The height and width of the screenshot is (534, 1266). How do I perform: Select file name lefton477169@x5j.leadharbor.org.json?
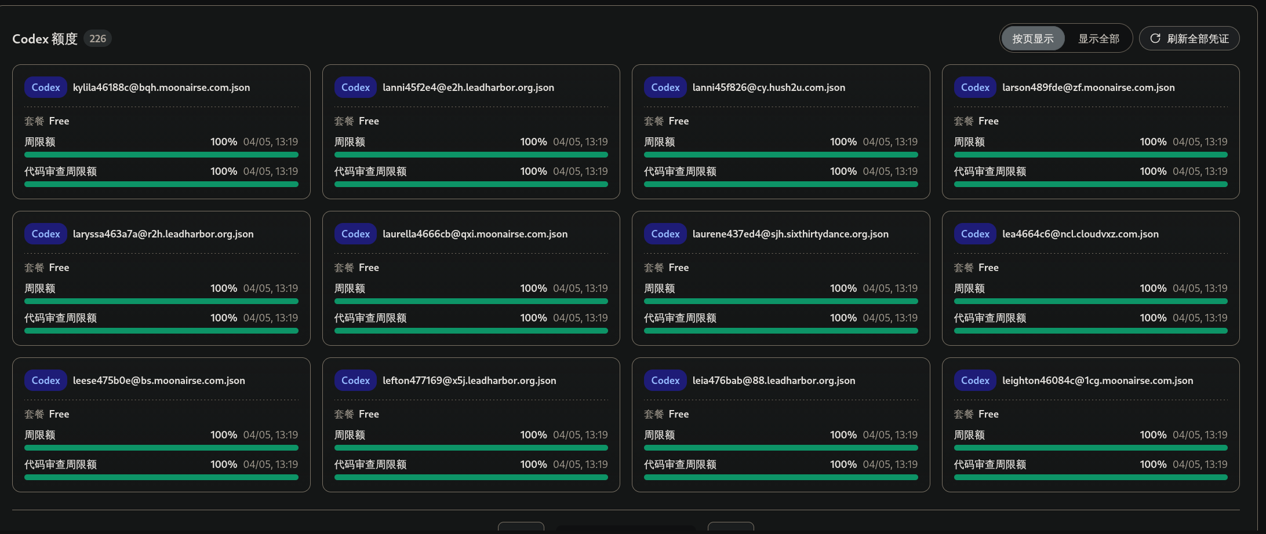[469, 381]
